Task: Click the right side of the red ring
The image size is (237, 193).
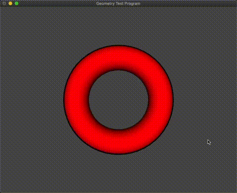Action: point(160,100)
